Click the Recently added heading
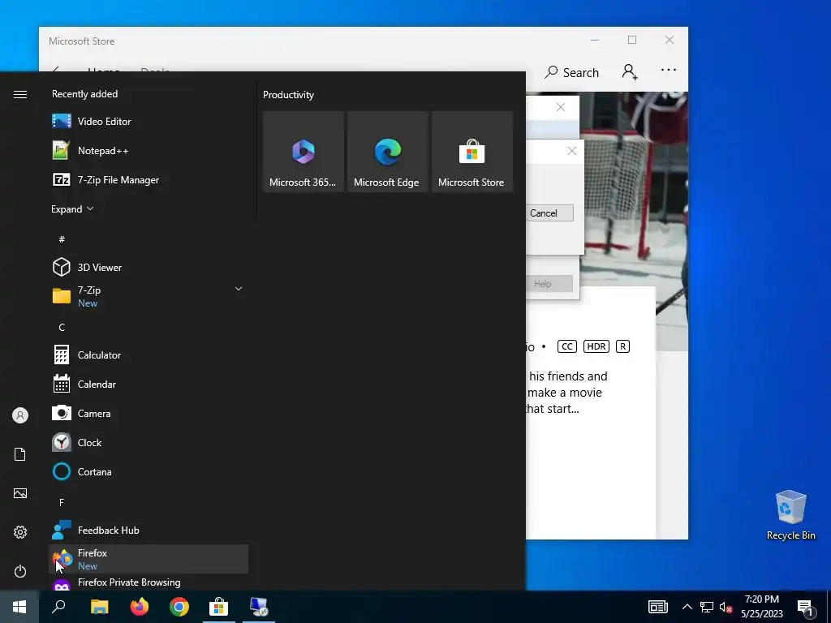 tap(84, 94)
